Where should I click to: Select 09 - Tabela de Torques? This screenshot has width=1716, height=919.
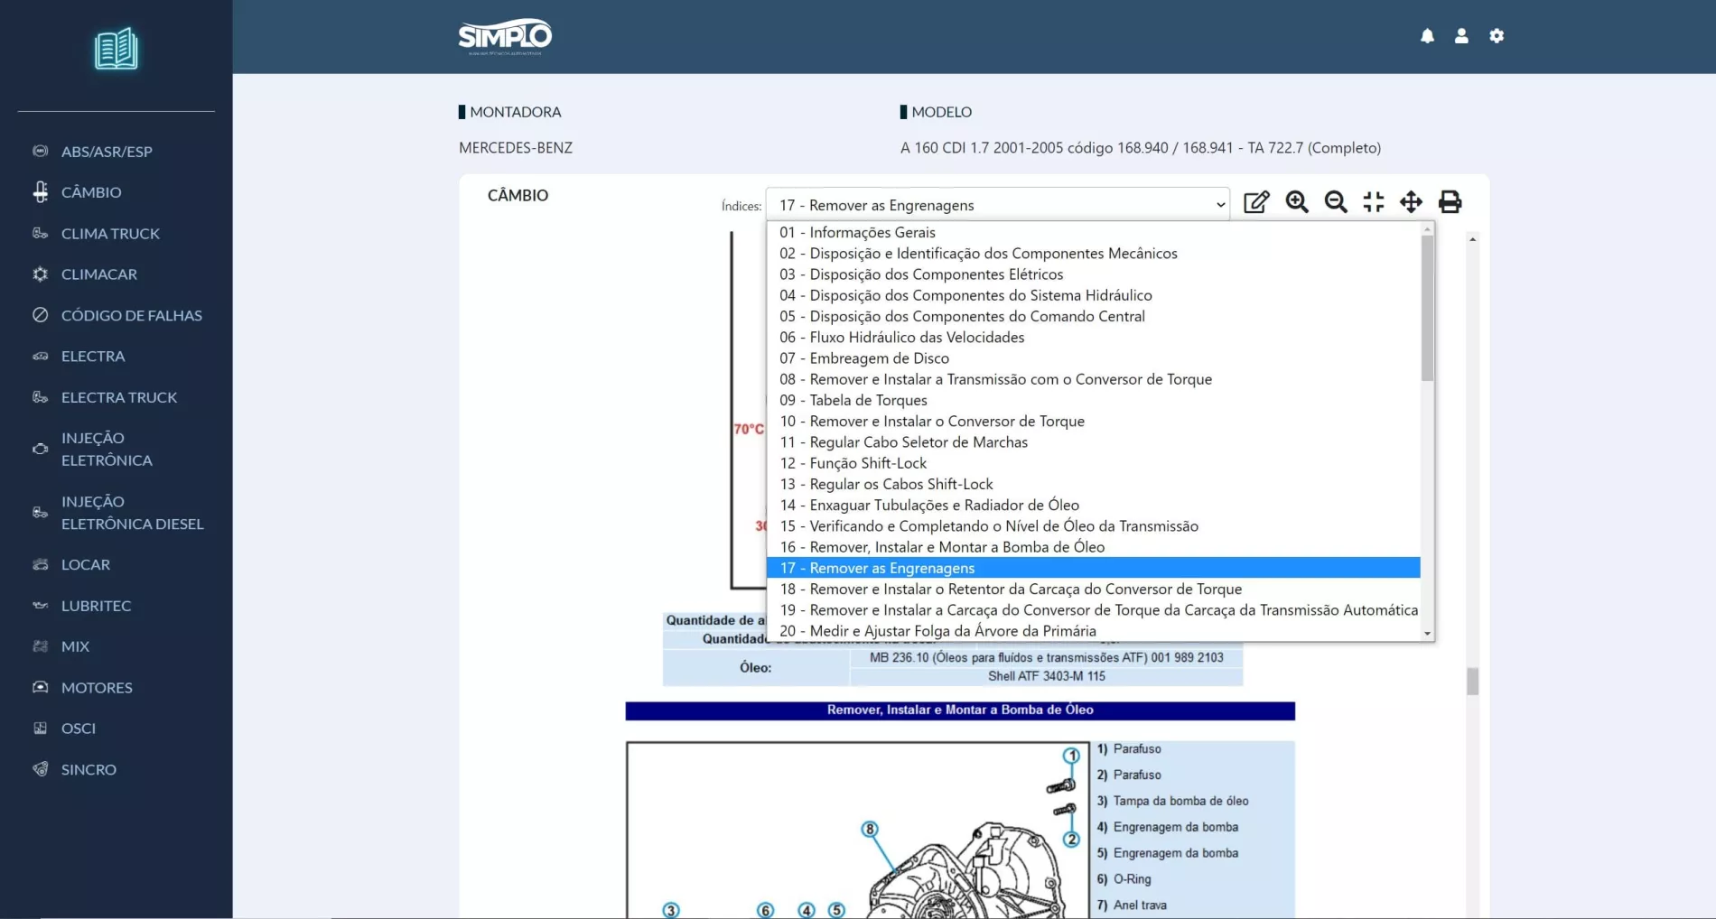[1093, 400]
